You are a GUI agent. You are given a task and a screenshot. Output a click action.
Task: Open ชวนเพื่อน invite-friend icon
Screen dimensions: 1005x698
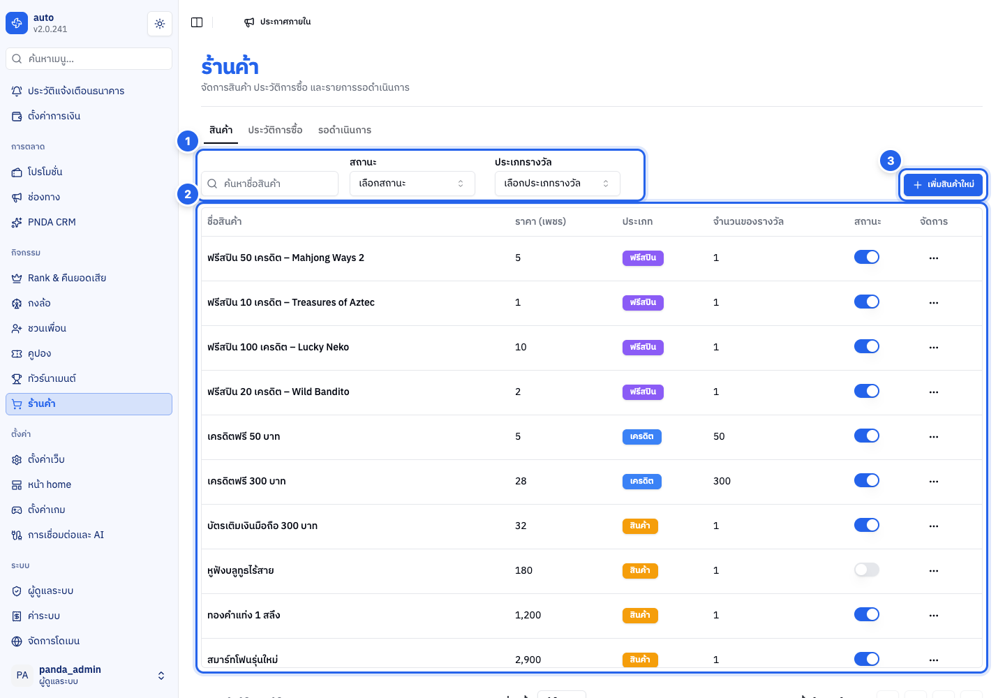pos(17,328)
